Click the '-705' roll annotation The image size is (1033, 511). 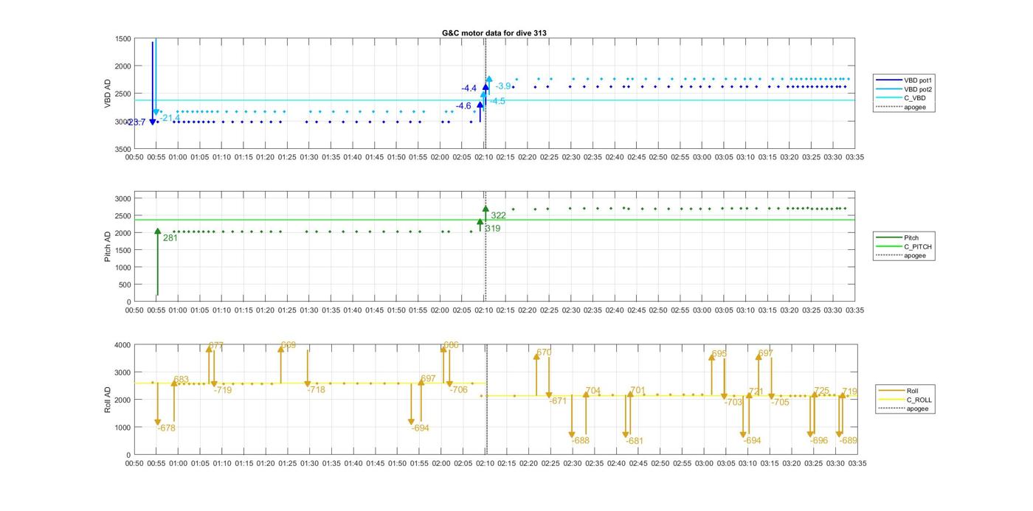click(x=781, y=403)
